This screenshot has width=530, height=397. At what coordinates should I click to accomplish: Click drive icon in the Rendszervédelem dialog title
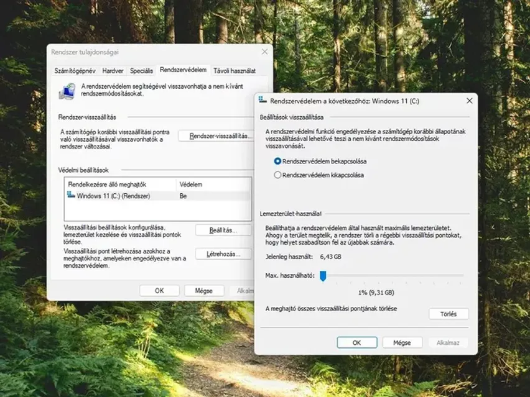(x=263, y=100)
